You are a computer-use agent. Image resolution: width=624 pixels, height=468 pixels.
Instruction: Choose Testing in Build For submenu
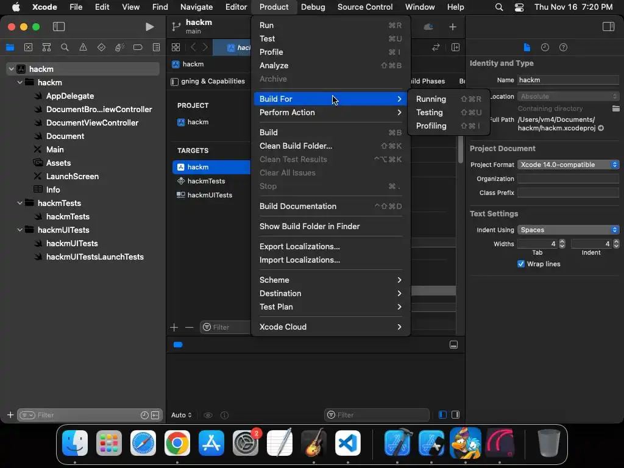448,113
